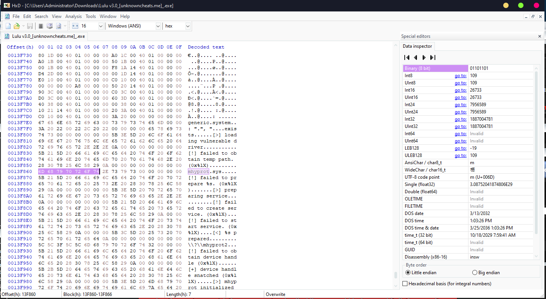Click the Int16 go to link
This screenshot has width=546, height=299.
tap(460, 90)
